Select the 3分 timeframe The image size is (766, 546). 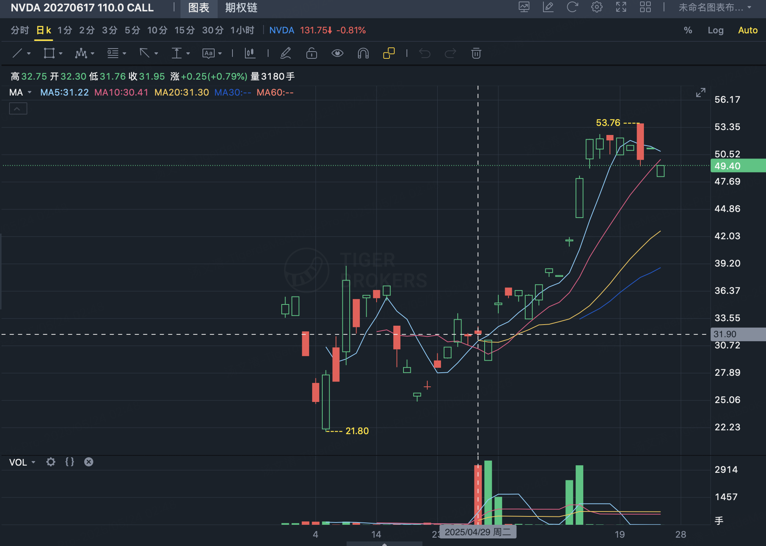pos(110,30)
